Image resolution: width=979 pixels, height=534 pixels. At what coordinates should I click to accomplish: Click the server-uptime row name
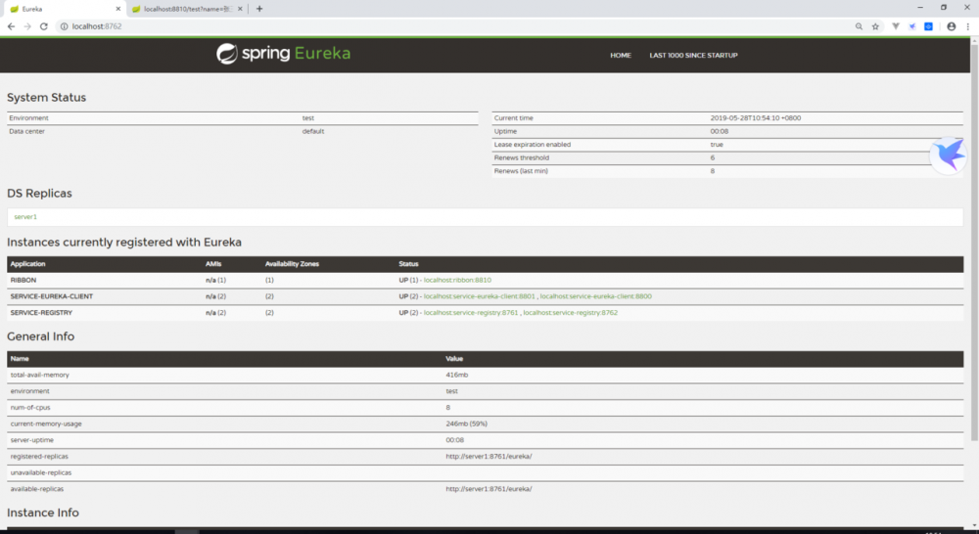[32, 440]
